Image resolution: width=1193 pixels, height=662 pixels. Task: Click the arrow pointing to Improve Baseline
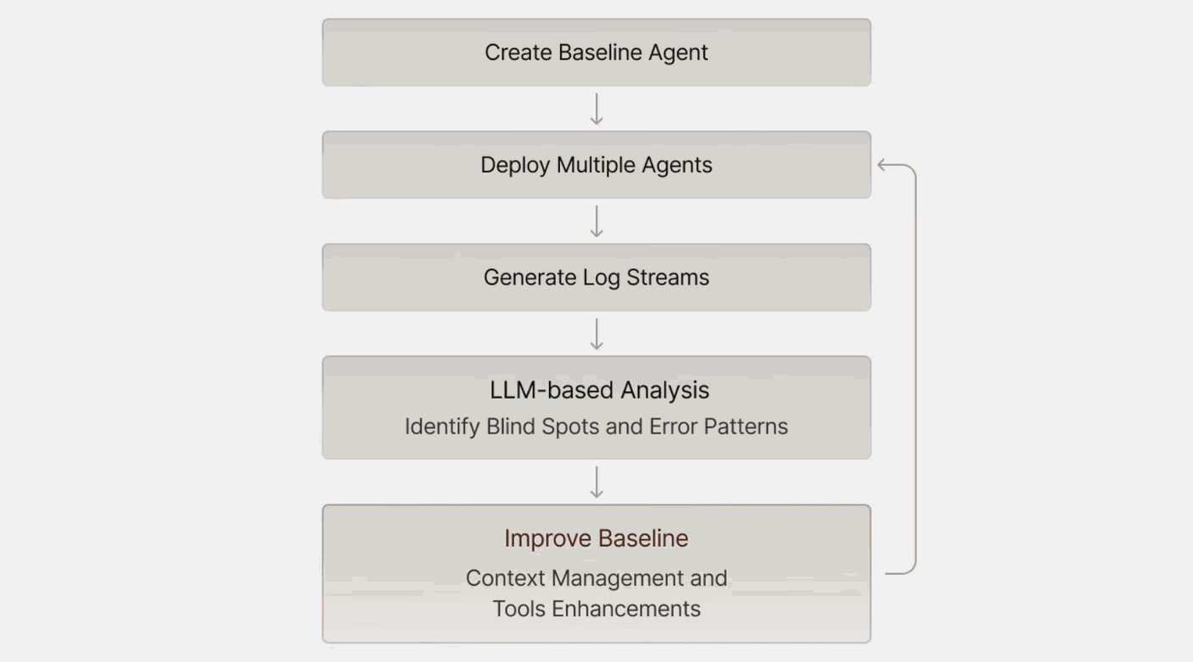[x=596, y=482]
